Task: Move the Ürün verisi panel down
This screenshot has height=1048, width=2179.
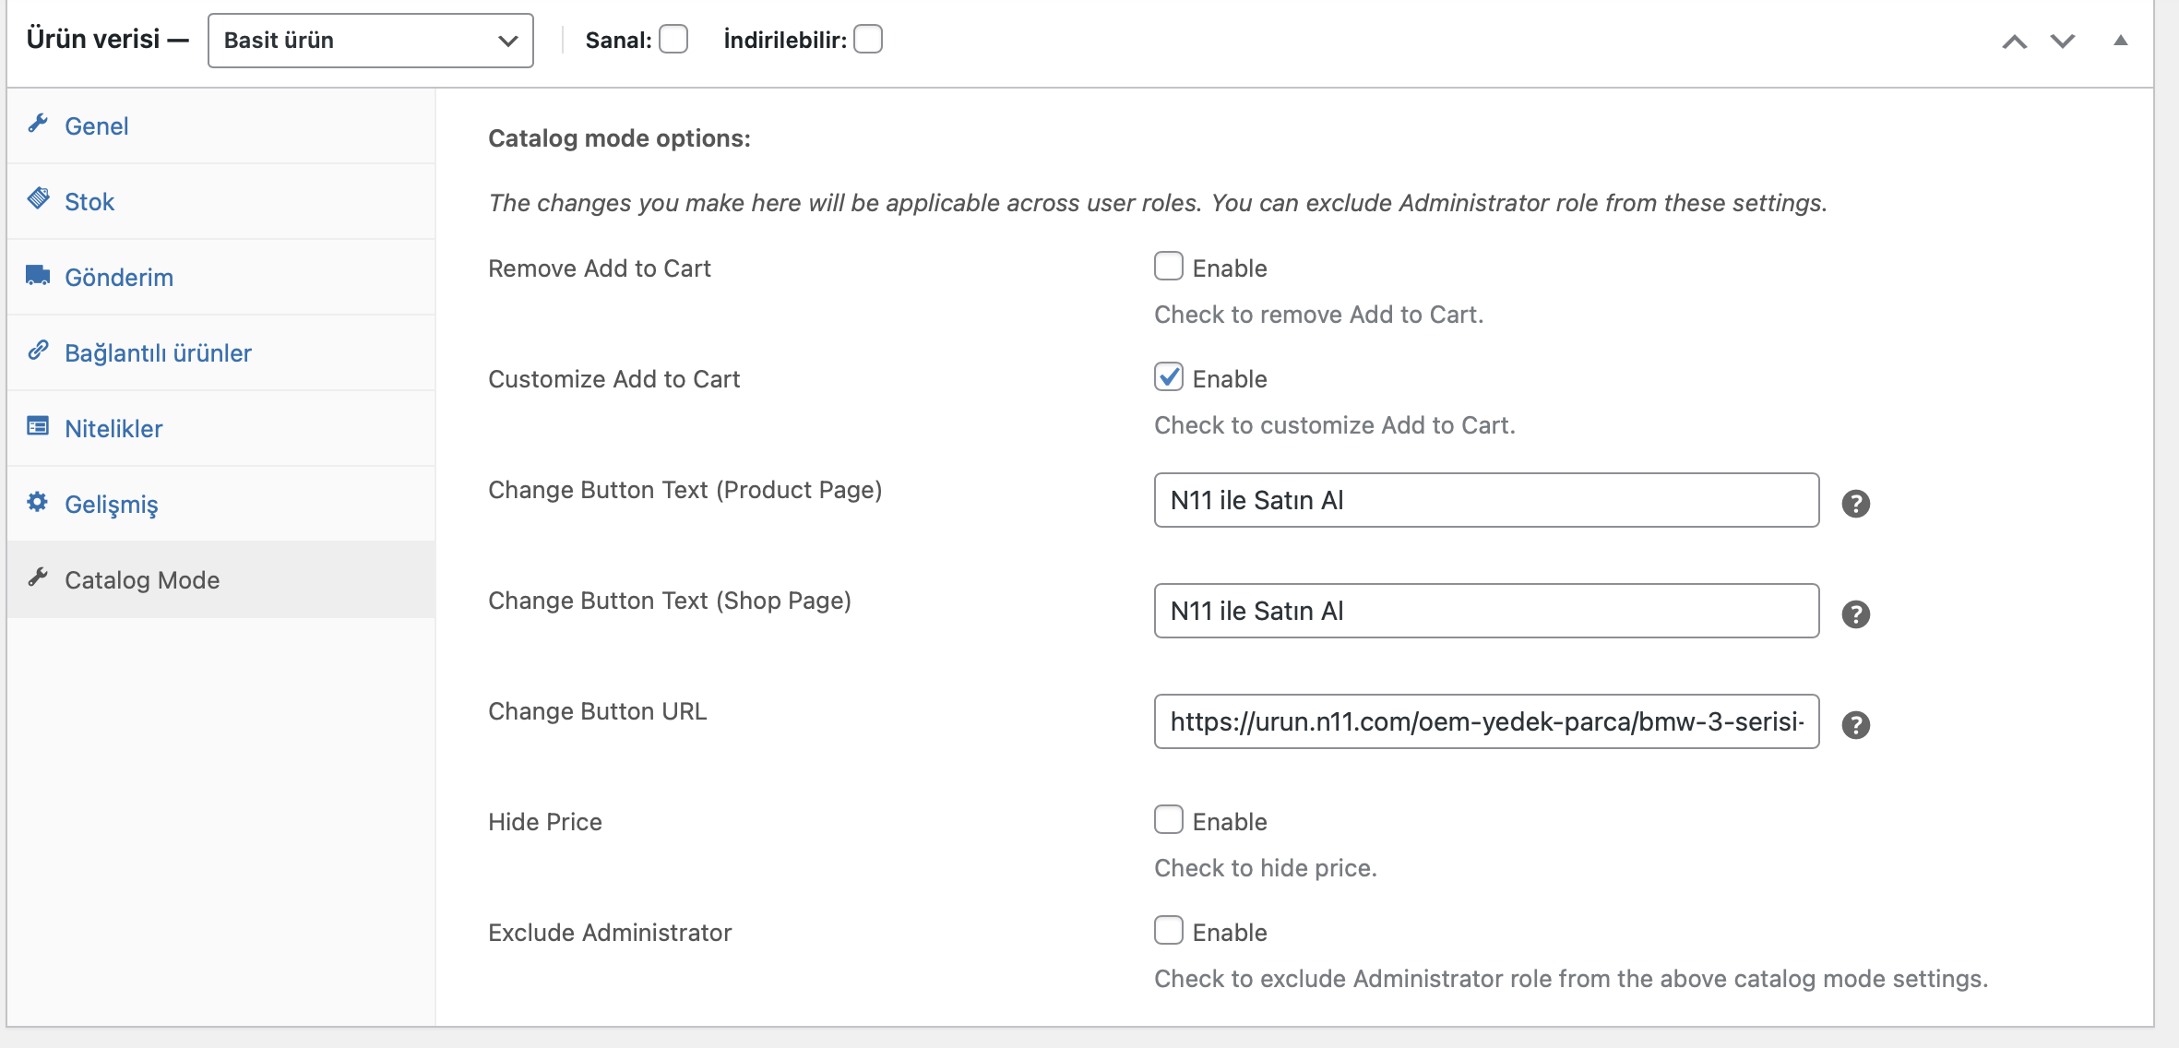Action: tap(2063, 42)
